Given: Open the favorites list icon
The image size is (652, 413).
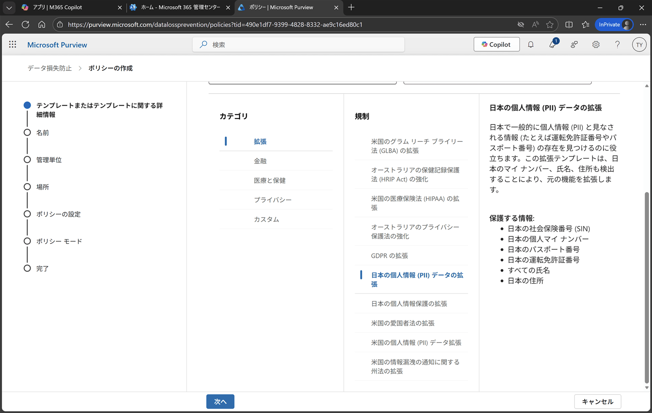Looking at the screenshot, I should (585, 24).
